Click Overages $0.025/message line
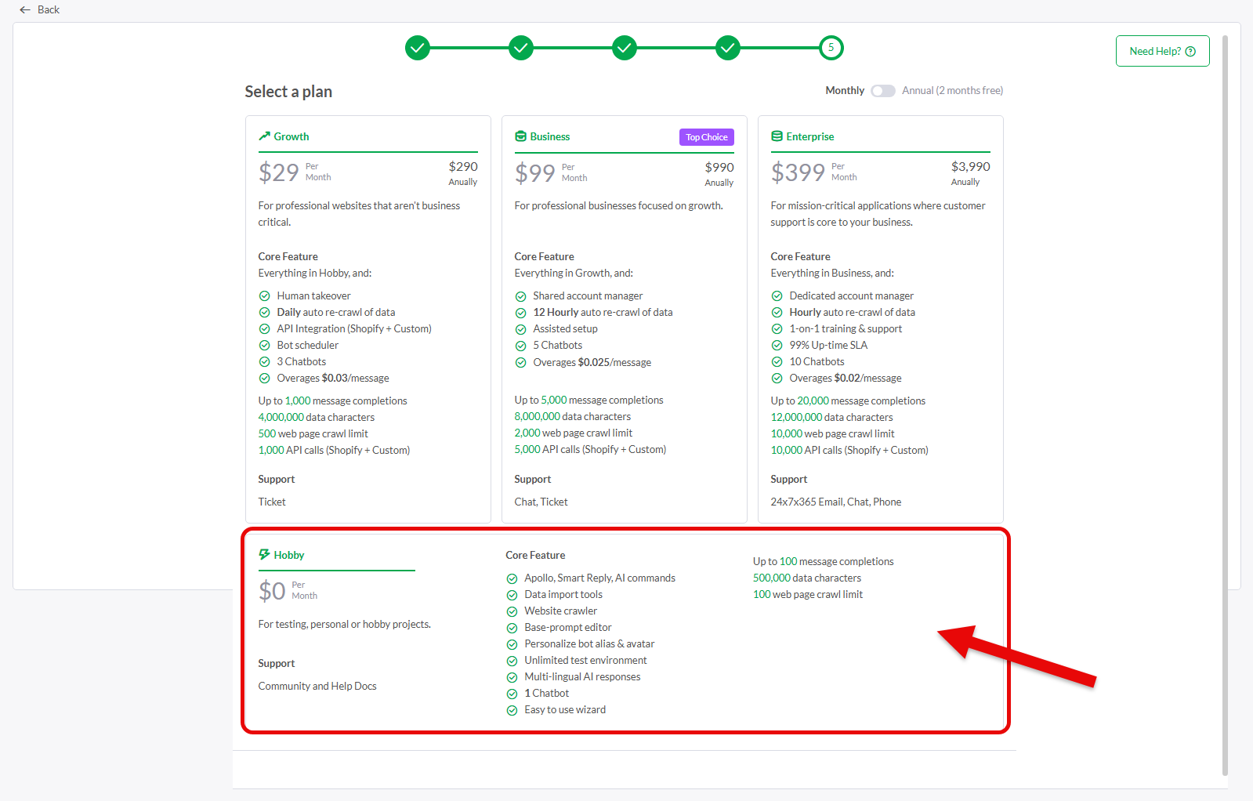 tap(592, 362)
